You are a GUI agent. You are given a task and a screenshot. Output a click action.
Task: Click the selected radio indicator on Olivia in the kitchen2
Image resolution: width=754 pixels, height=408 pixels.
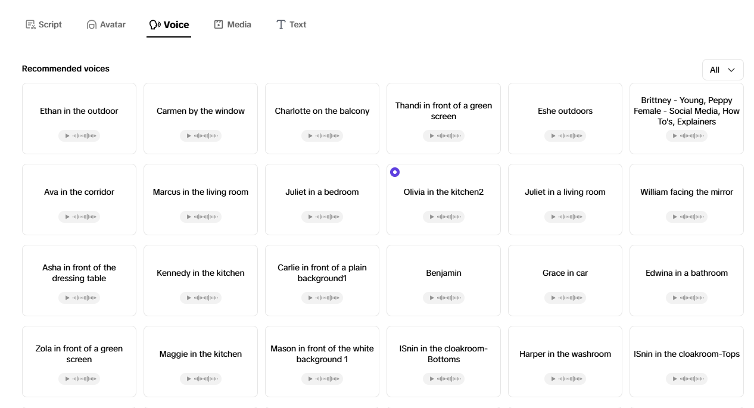pyautogui.click(x=395, y=172)
